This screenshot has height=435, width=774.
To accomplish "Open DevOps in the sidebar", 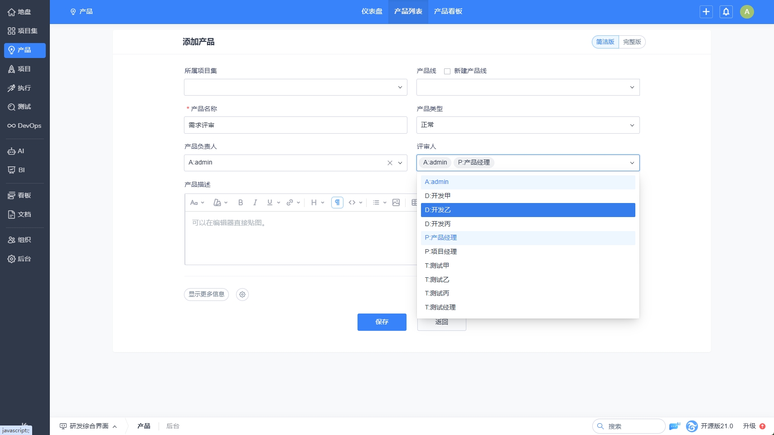I will pyautogui.click(x=24, y=126).
